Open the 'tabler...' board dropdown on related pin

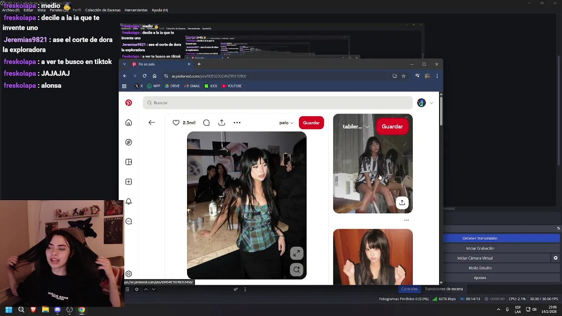point(356,126)
